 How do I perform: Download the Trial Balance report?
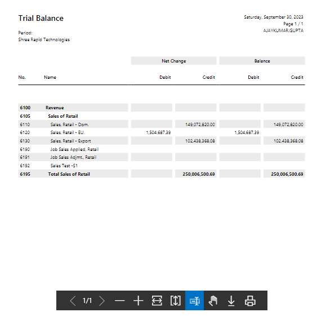pos(231,301)
